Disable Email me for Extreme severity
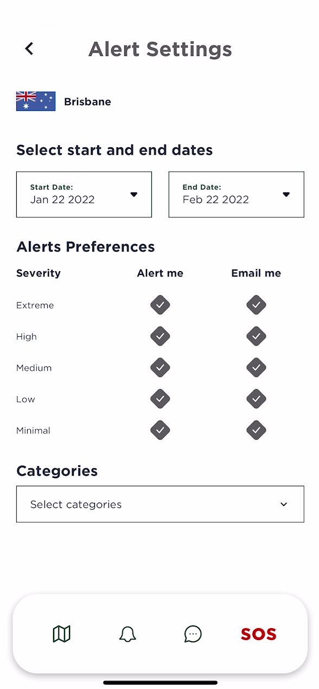The width and height of the screenshot is (319, 689). click(256, 305)
